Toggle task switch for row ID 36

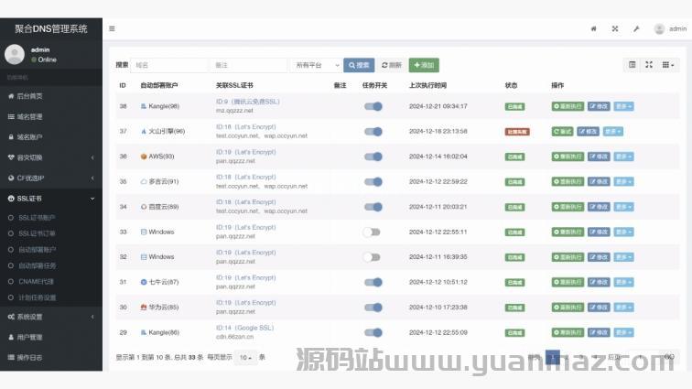[373, 157]
